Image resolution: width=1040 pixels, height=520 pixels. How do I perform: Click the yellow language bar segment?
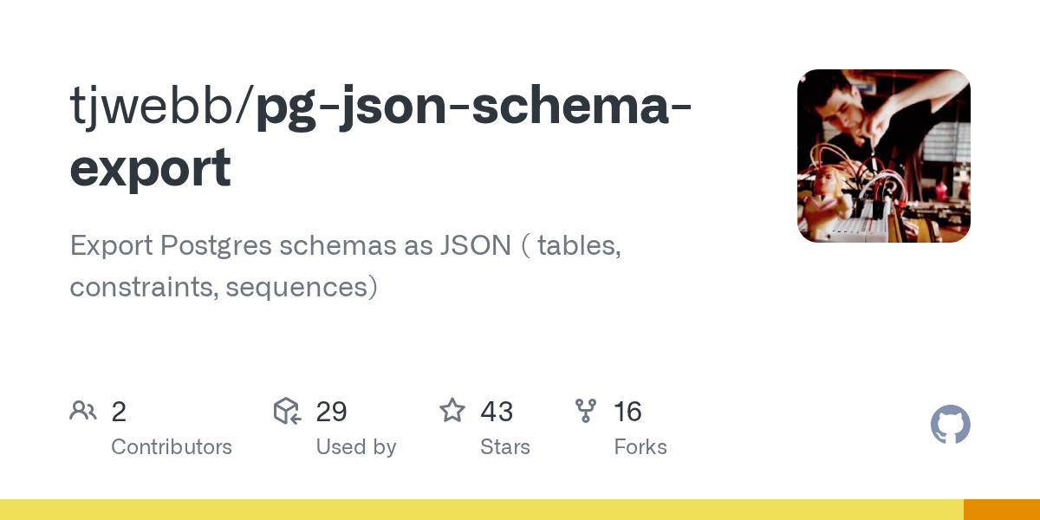[481, 510]
